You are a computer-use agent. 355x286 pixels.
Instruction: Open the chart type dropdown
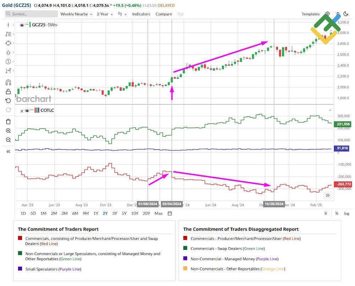[x=120, y=14]
